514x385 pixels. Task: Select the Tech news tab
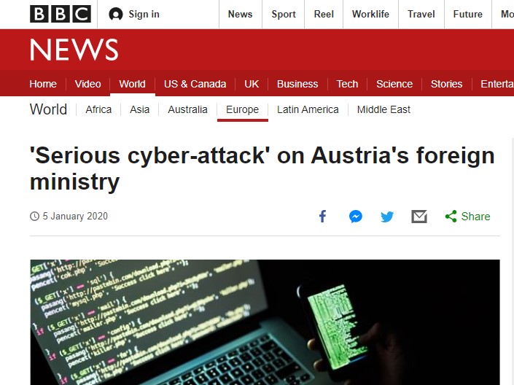[x=347, y=84]
